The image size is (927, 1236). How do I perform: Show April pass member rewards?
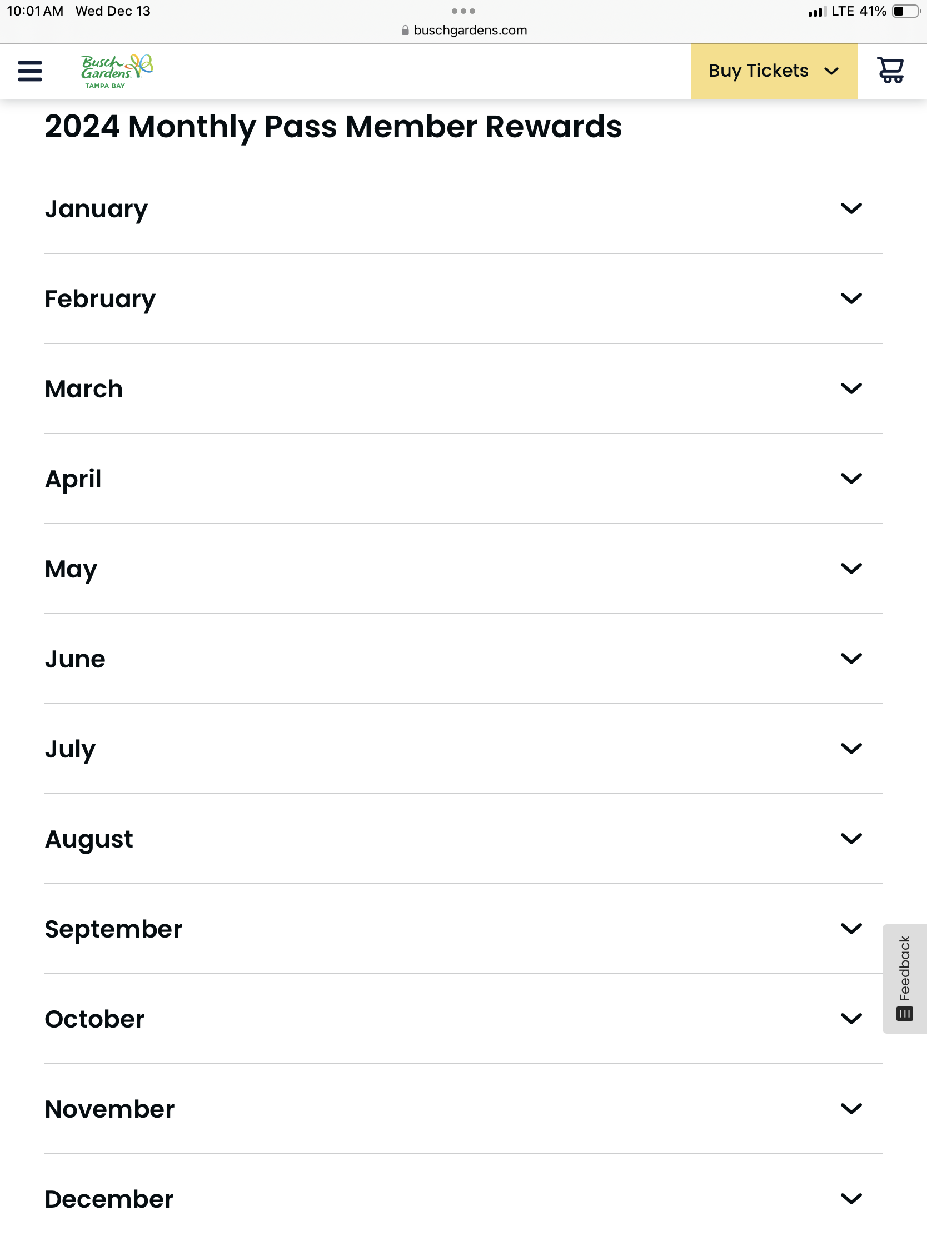click(463, 479)
